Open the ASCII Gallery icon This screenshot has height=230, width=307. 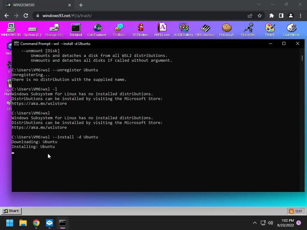183,30
